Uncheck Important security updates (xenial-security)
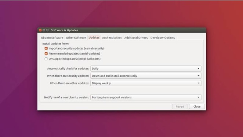The width and height of the screenshot is (243, 137). click(x=46, y=48)
